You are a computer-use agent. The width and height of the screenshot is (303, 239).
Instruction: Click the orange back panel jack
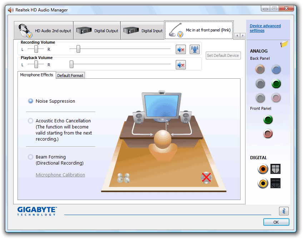point(260,69)
